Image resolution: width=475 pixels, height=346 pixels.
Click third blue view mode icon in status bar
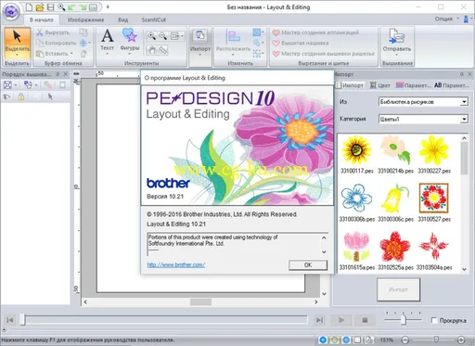(x=346, y=340)
